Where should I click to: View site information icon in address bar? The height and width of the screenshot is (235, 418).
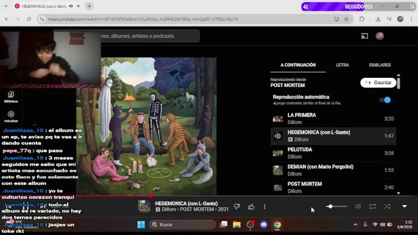tap(41, 19)
